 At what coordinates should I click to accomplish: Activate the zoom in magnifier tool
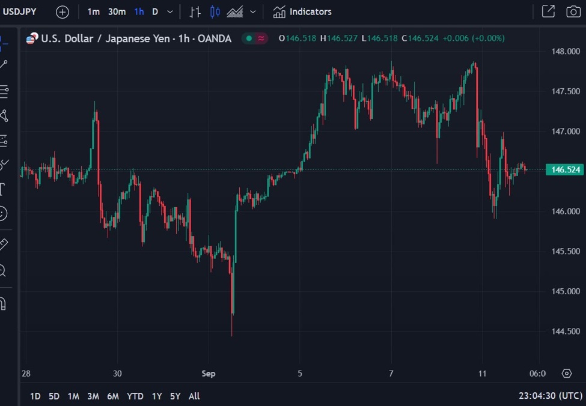click(x=3, y=271)
